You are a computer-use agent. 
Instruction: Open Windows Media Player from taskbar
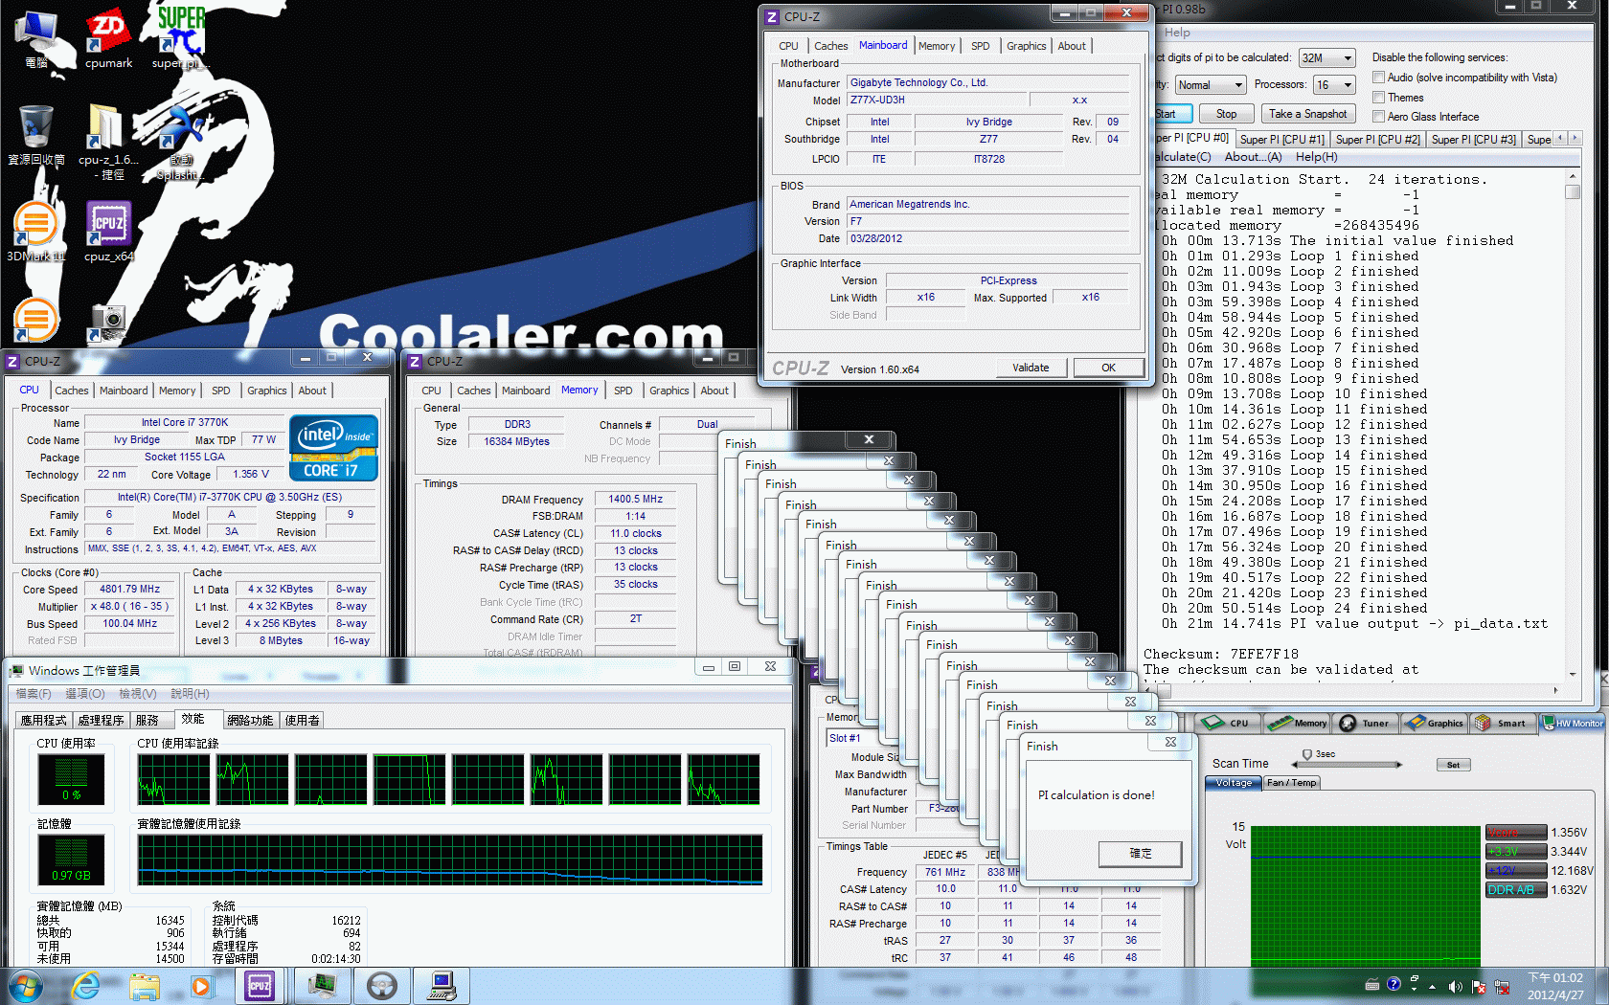pyautogui.click(x=200, y=985)
